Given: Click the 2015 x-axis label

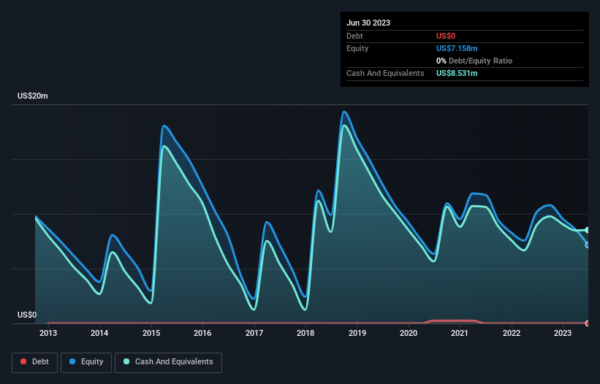Looking at the screenshot, I should click(151, 333).
